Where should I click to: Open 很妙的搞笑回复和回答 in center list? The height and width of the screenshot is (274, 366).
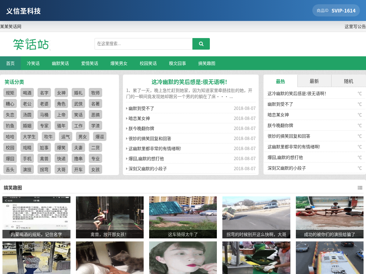tap(150, 138)
